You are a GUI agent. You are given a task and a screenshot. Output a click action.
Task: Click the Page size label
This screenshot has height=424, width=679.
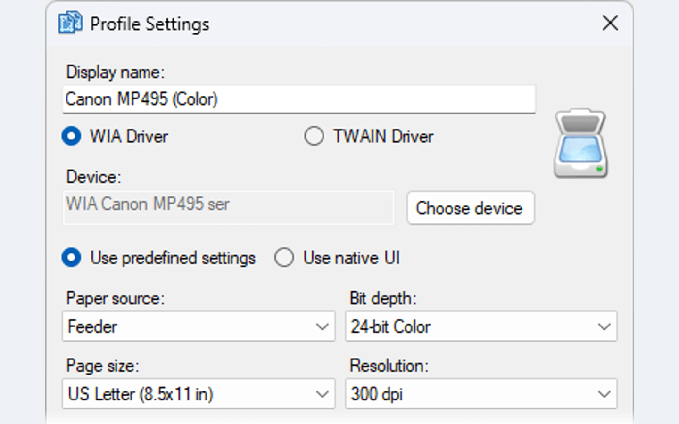pos(103,366)
